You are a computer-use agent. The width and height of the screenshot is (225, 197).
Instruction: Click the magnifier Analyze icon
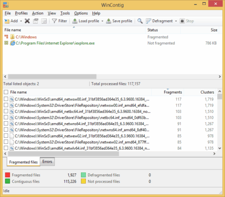[140, 21]
